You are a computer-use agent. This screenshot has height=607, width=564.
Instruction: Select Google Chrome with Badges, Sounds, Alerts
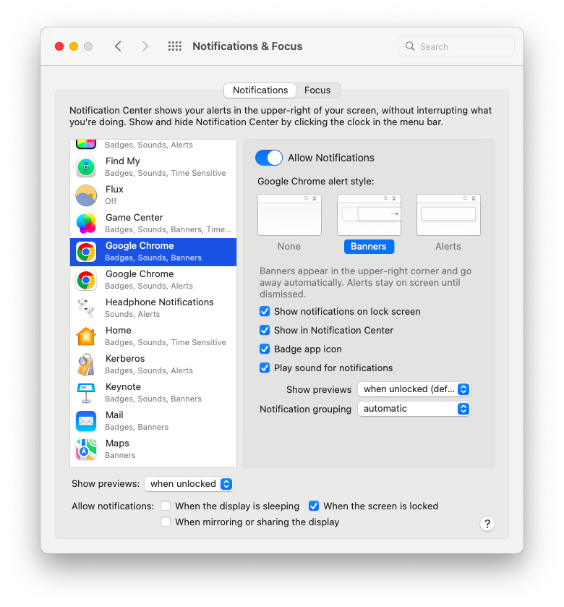point(153,280)
